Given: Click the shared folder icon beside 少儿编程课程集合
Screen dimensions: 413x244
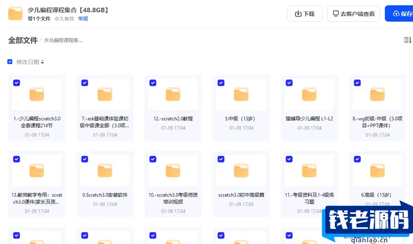Looking at the screenshot, I should click(15, 13).
